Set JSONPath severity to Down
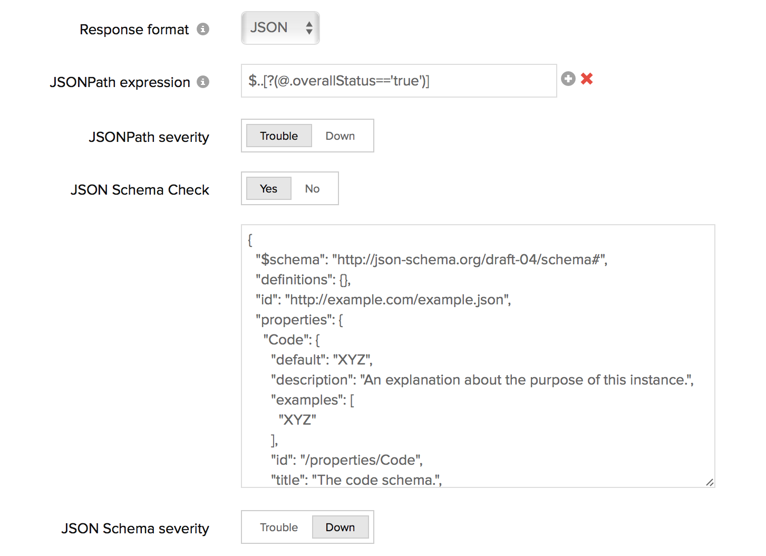Image resolution: width=766 pixels, height=556 pixels. (x=340, y=136)
